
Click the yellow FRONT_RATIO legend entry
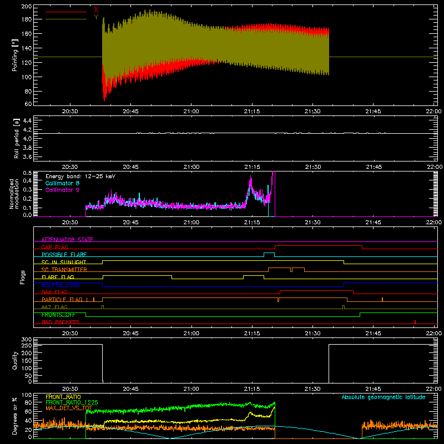[x=63, y=397]
